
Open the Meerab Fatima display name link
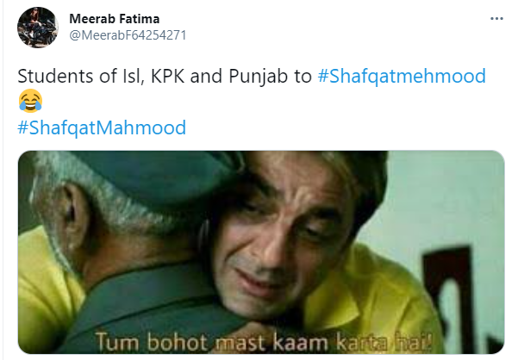point(115,19)
